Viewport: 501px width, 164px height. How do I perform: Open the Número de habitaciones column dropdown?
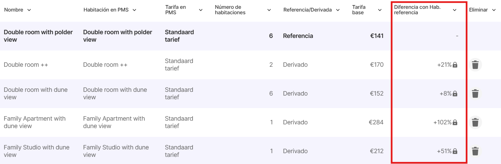coord(269,10)
